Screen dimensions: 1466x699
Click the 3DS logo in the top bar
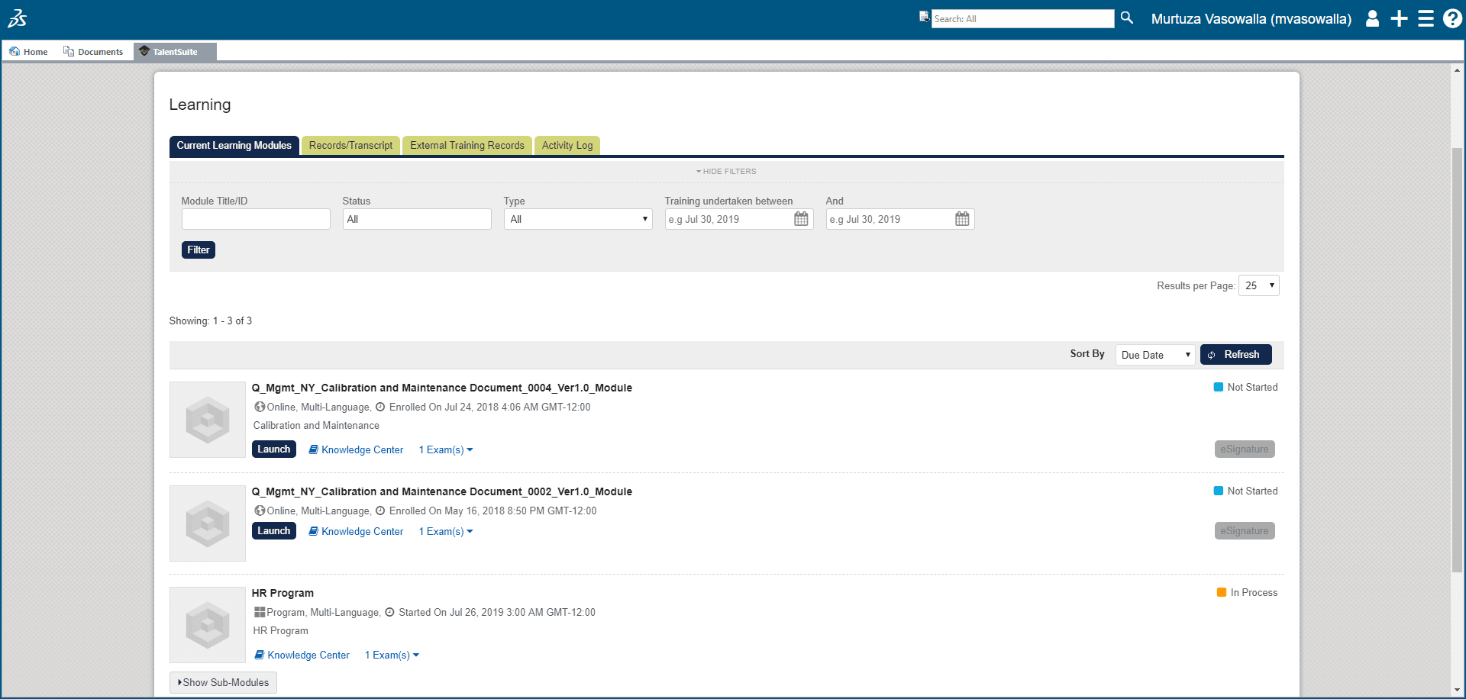(18, 18)
